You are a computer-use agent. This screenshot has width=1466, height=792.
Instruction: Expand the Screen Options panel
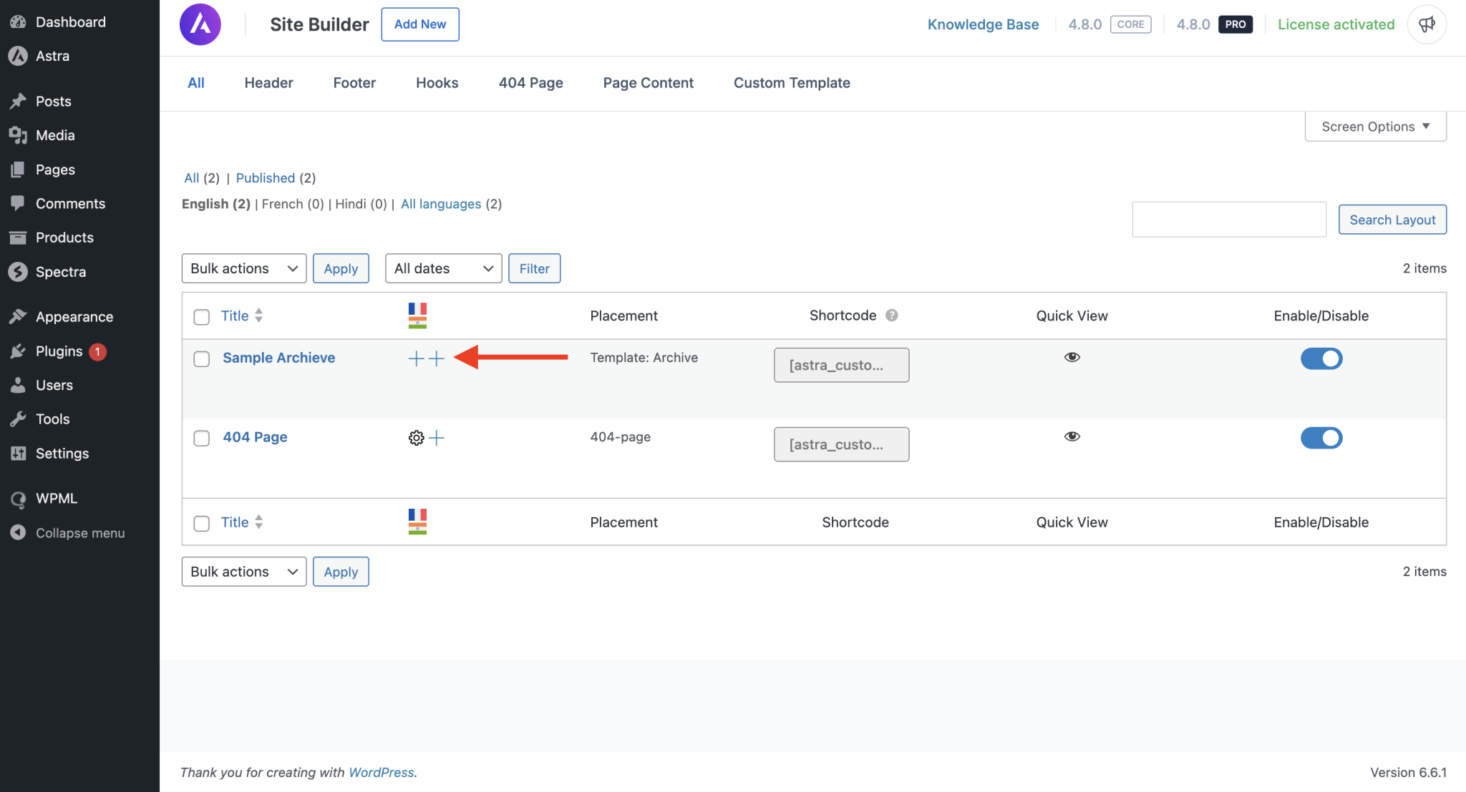(1374, 127)
